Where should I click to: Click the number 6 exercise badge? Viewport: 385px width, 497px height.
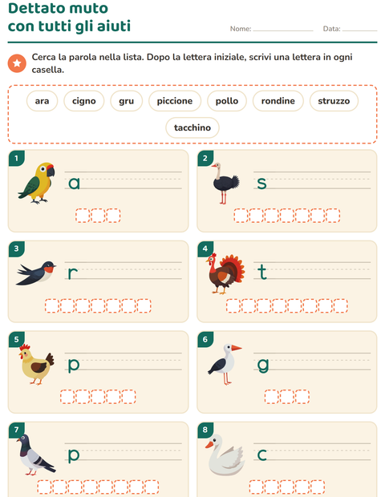point(205,339)
